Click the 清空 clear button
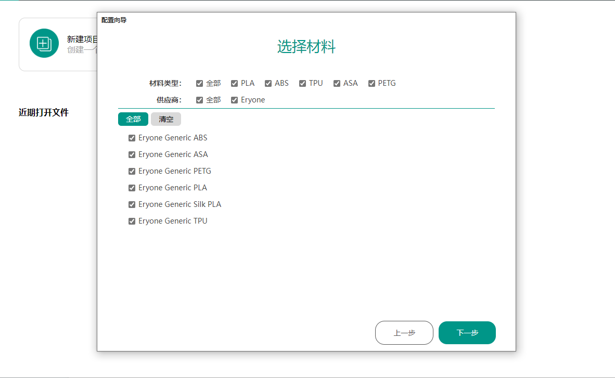 [x=166, y=119]
